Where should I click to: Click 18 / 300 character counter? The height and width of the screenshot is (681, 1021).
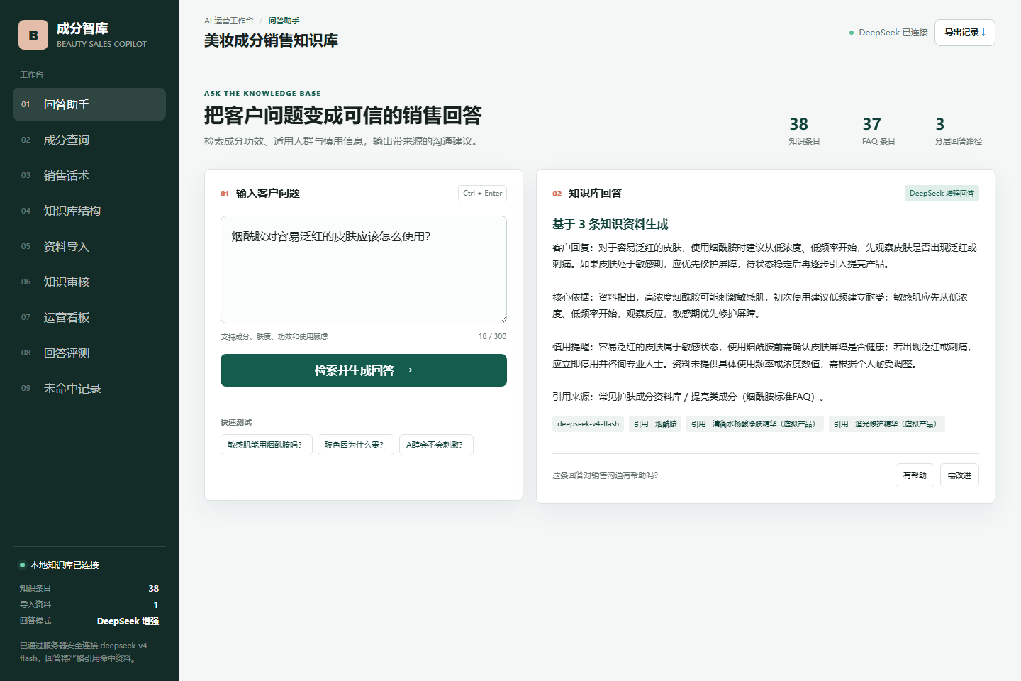[x=492, y=336]
